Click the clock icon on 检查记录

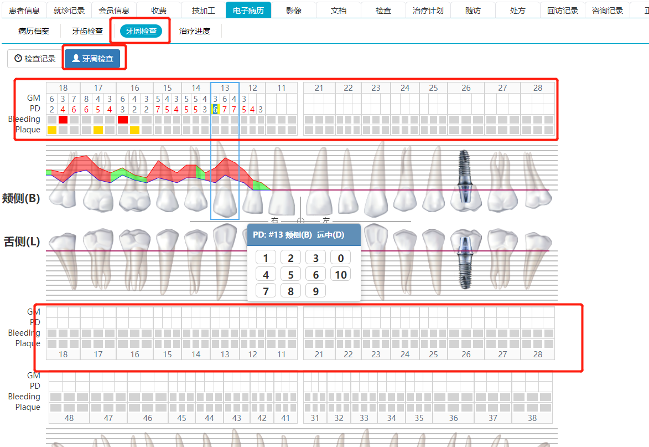18,58
